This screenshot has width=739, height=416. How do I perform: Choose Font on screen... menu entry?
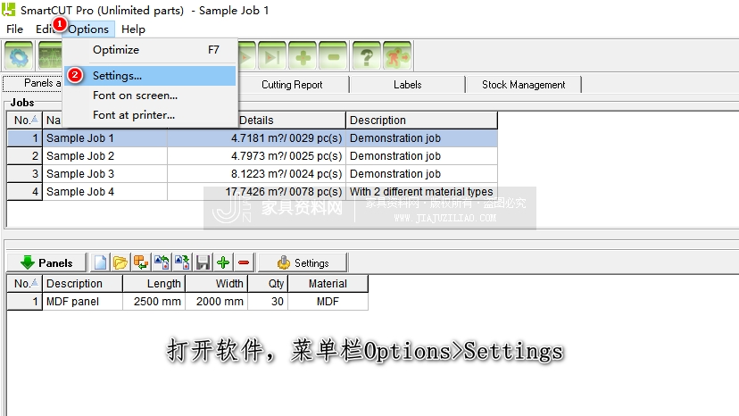(x=150, y=96)
